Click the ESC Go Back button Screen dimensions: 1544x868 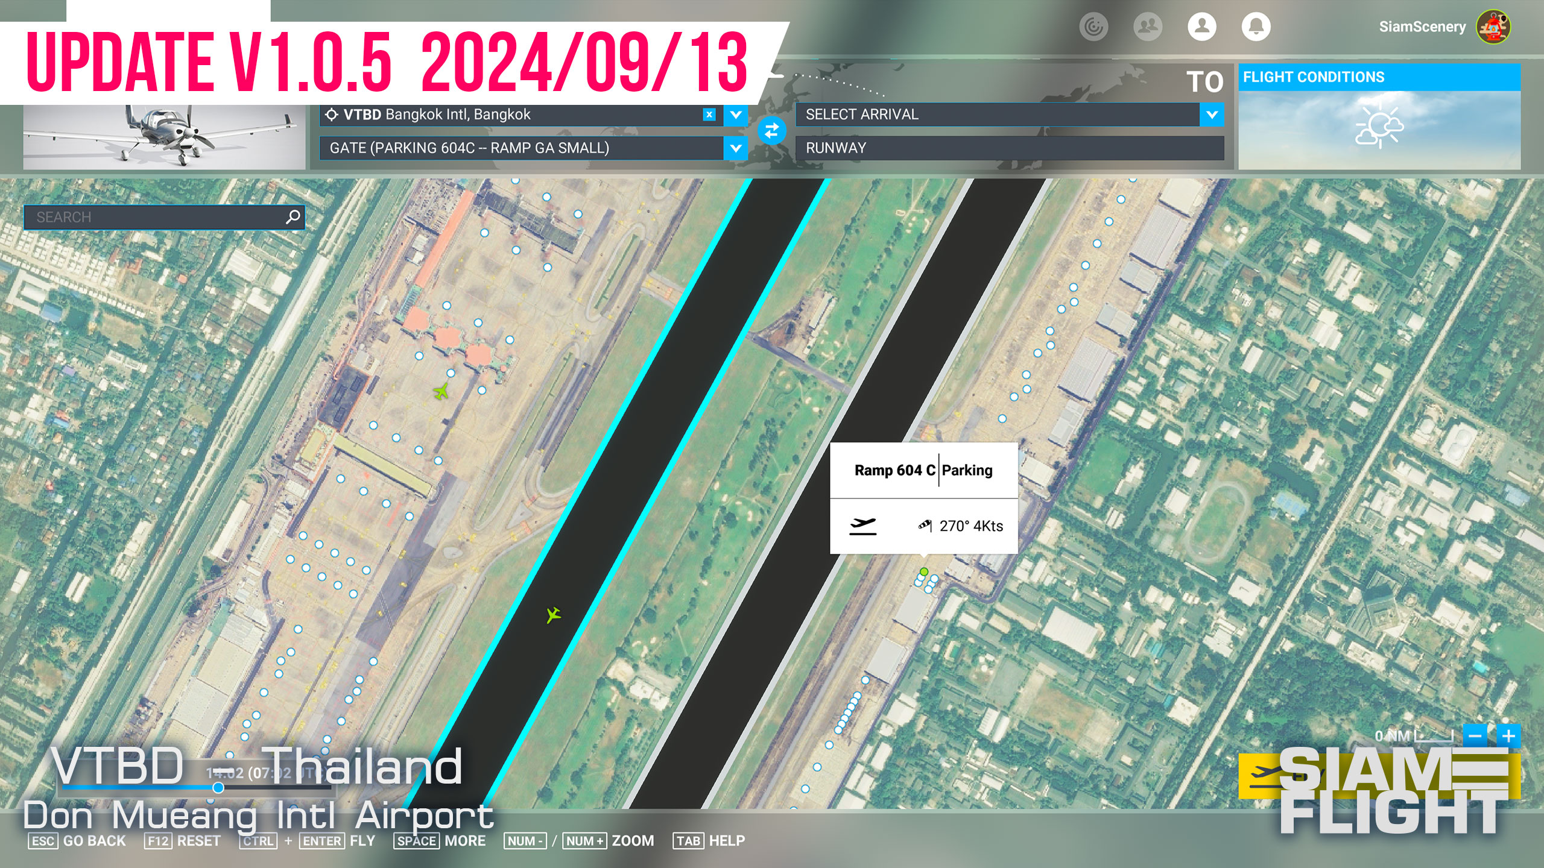[x=77, y=841]
